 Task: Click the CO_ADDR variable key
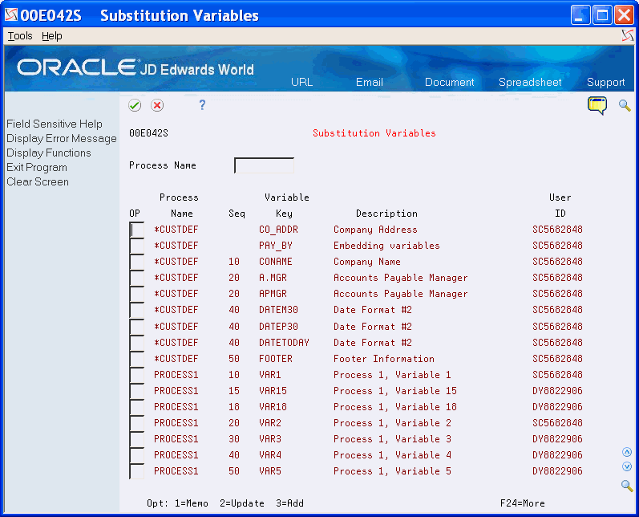(278, 230)
